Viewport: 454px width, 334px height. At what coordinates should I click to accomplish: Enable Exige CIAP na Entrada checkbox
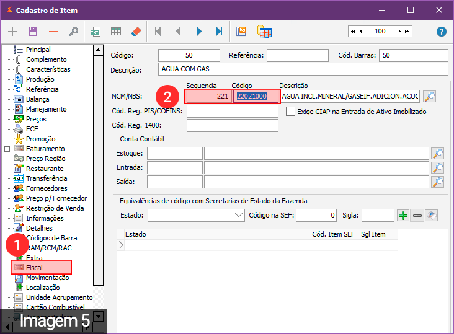(290, 112)
